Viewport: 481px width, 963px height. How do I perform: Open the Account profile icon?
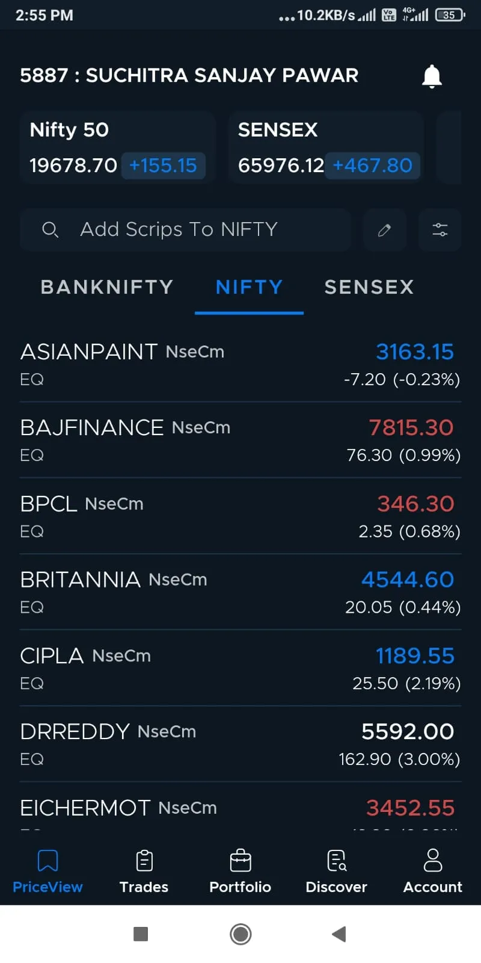(x=433, y=861)
